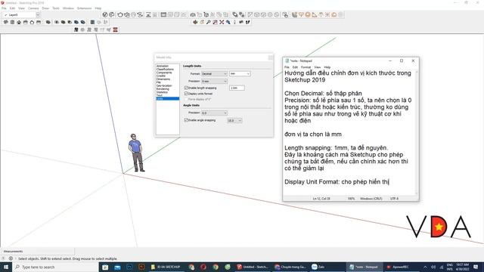The image size is (484, 272).
Task: Click the house-shaped Front view icon
Action: 19,22
